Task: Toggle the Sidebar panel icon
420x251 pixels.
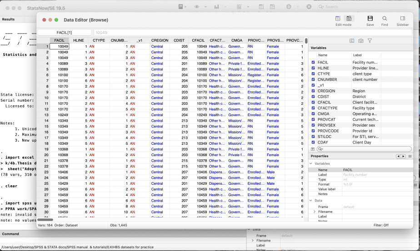Action: click(402, 19)
